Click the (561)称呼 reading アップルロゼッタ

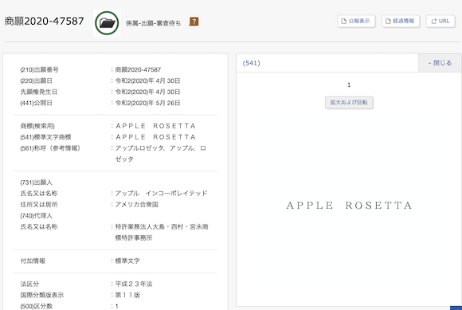click(x=139, y=148)
